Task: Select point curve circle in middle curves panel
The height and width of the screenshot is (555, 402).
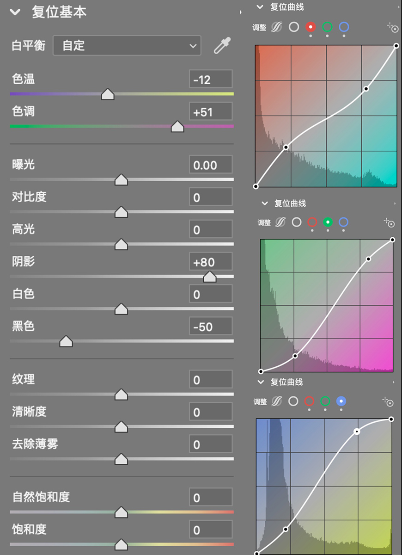Action: (x=293, y=222)
